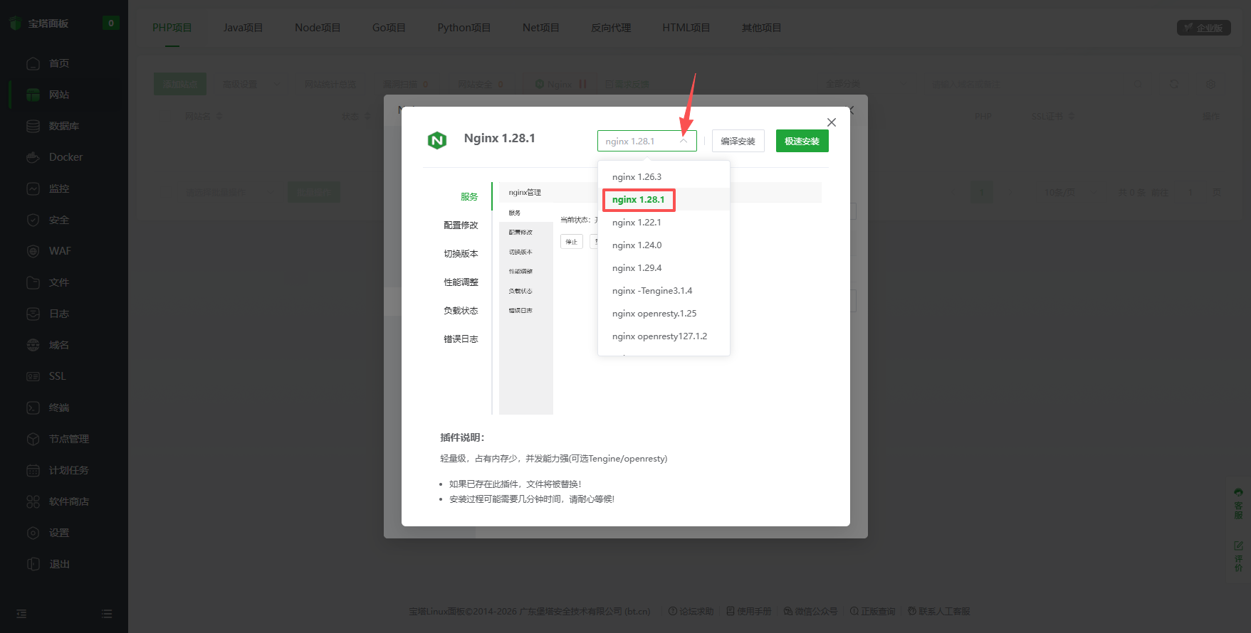The width and height of the screenshot is (1251, 633).
Task: Select 负载状态 in dialog preview menu
Action: click(461, 310)
